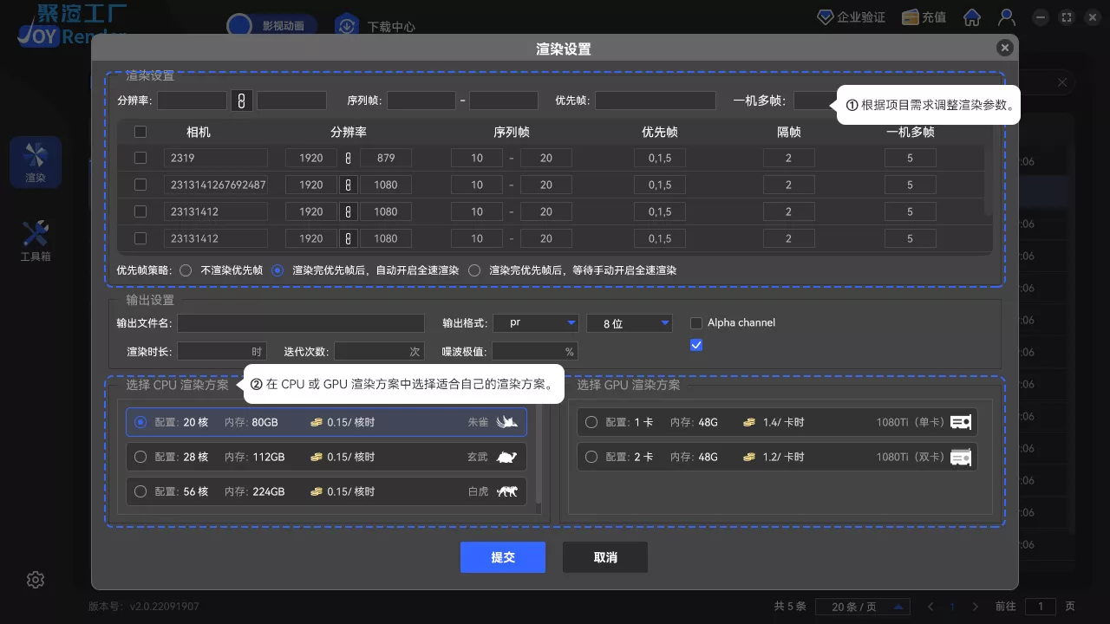This screenshot has width=1110, height=624.
Task: Click the coin icon in the 56 核 plan
Action: click(317, 491)
